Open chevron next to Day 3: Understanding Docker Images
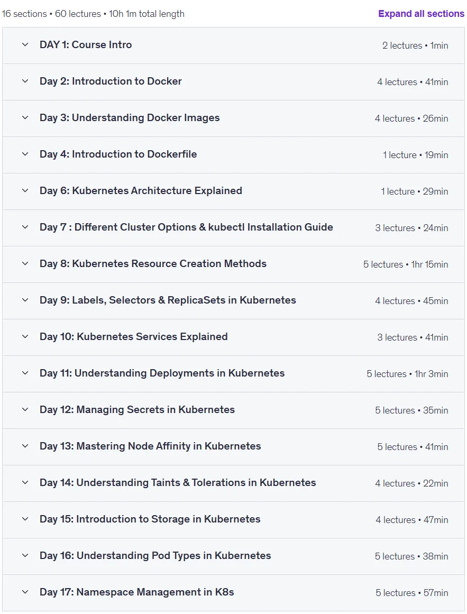The height and width of the screenshot is (614, 467). [25, 117]
